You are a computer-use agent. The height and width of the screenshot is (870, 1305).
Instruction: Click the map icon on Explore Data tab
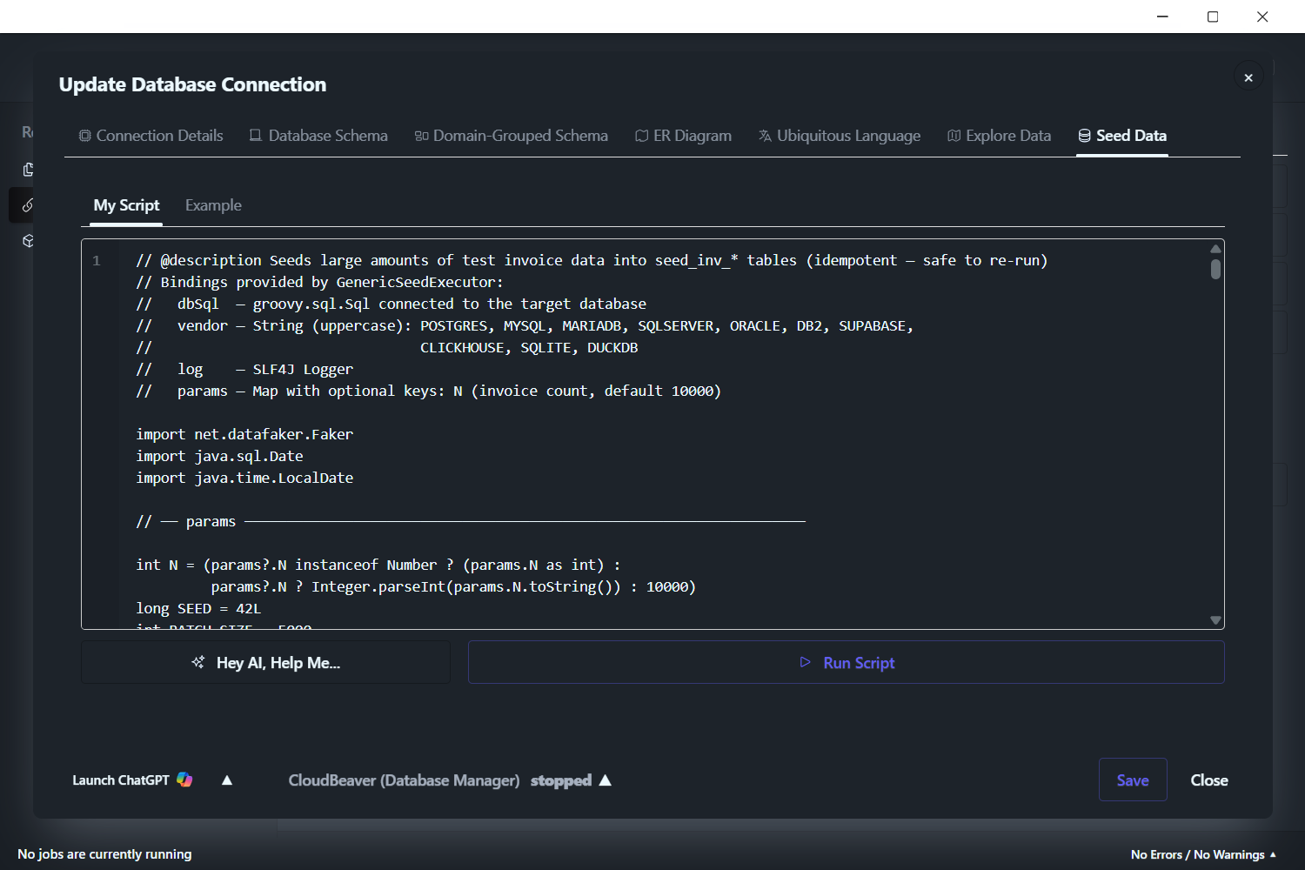[x=954, y=136]
